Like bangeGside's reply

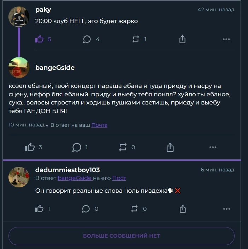(30, 147)
